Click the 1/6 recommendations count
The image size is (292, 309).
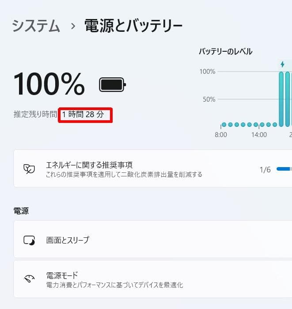[265, 170]
